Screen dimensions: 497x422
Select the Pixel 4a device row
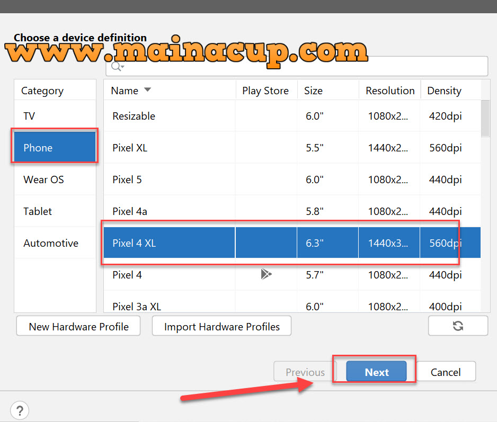tap(292, 211)
